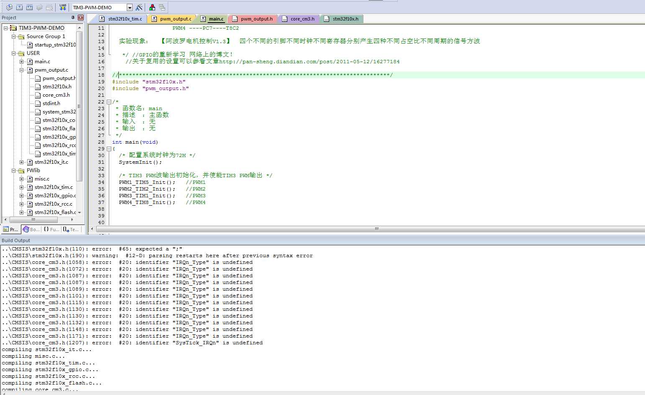645x395 pixels.
Task: Expand the stm32f10x_rcc.c tree node
Action: pos(22,204)
